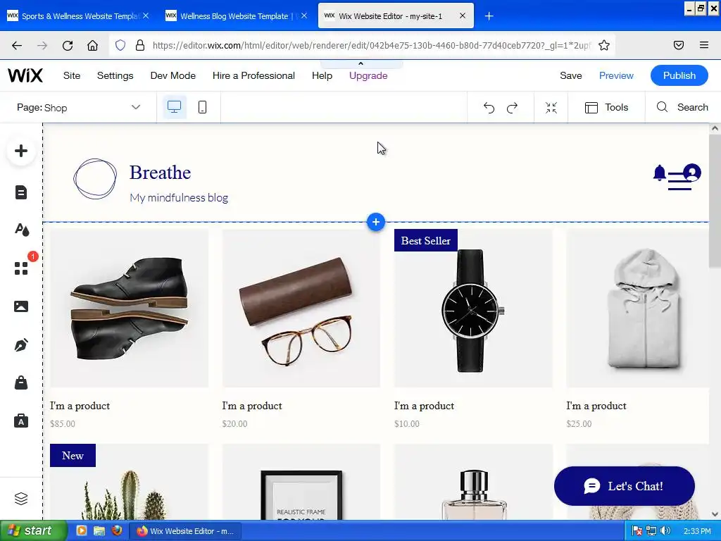
Task: Click the New ribbon on cactus product
Action: coord(73,456)
